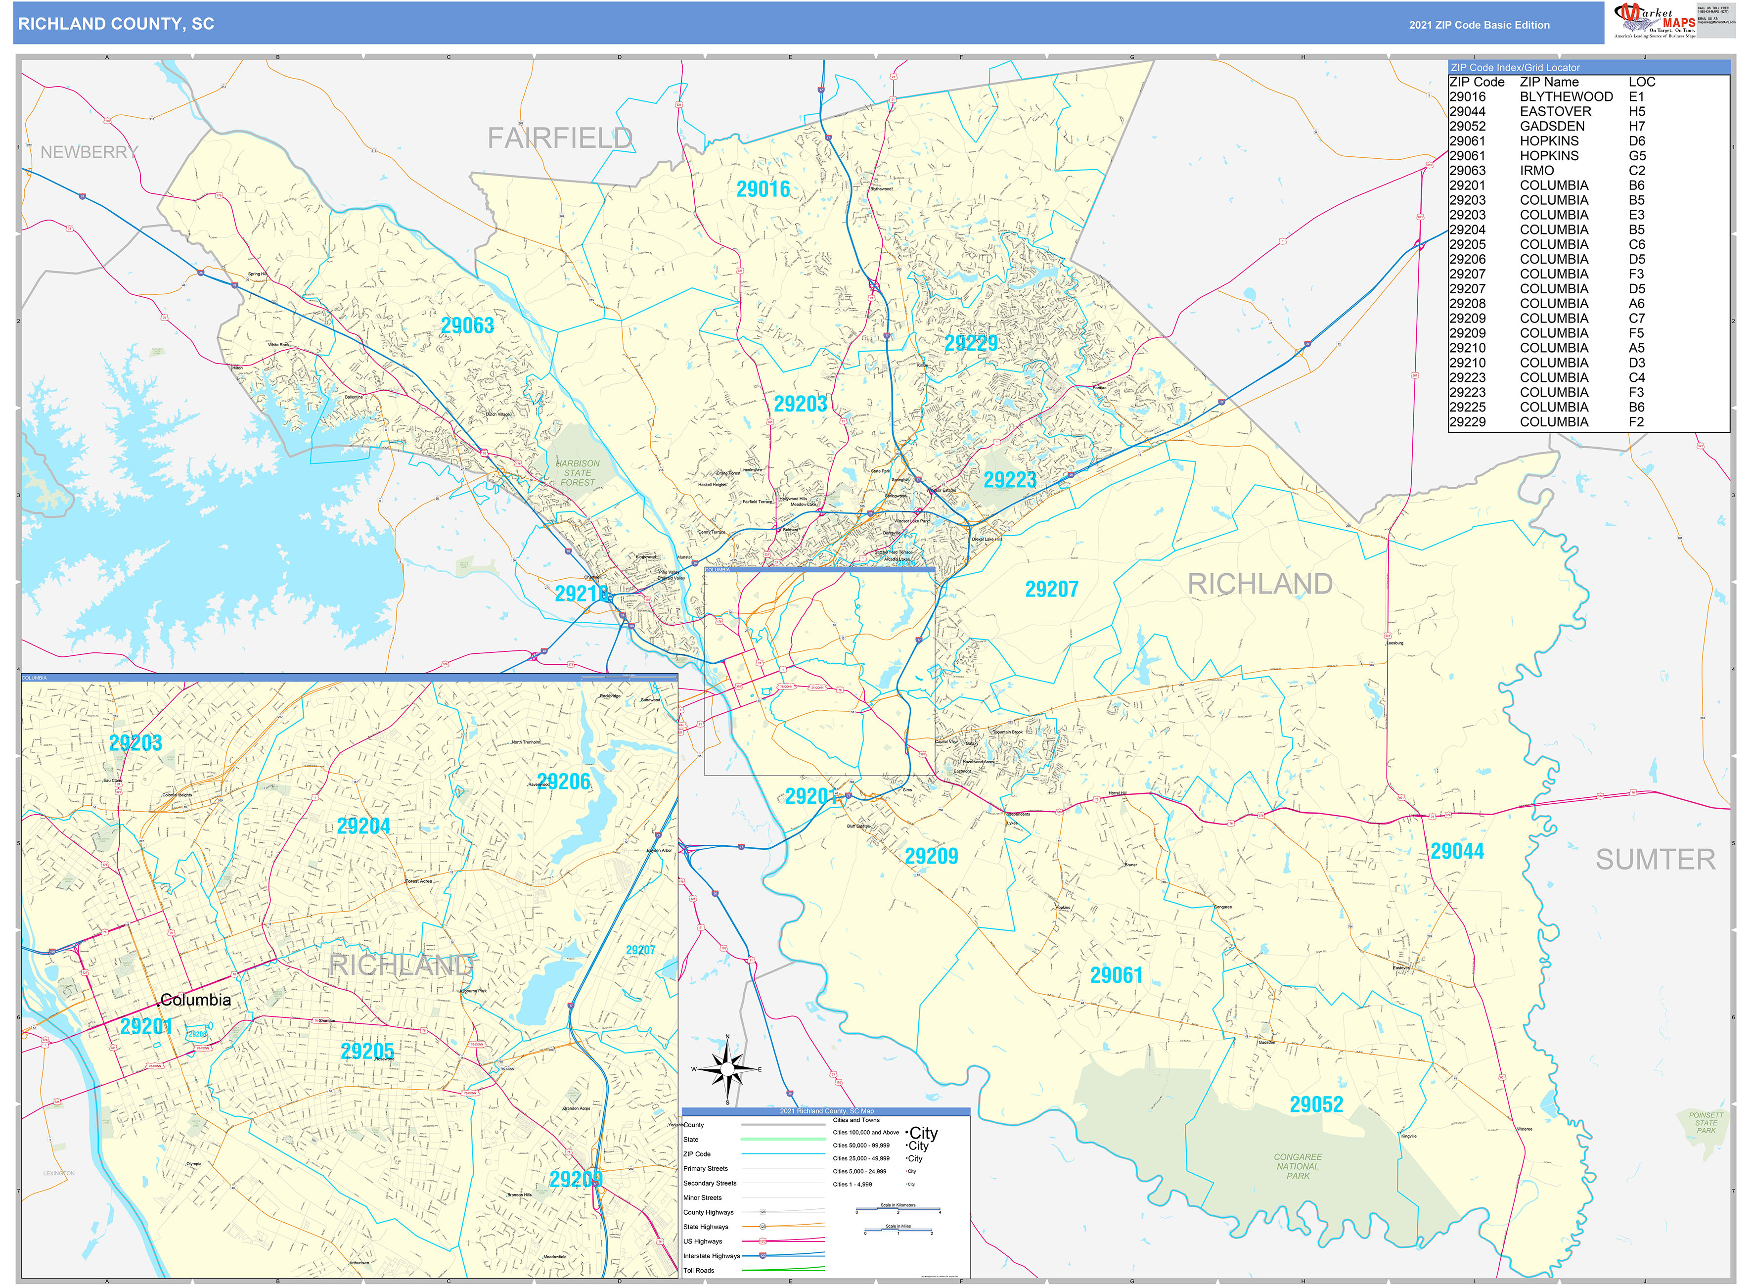Viewport: 1751px width, 1286px height.
Task: Click the 29044 ZIP label on map
Action: [x=1457, y=852]
